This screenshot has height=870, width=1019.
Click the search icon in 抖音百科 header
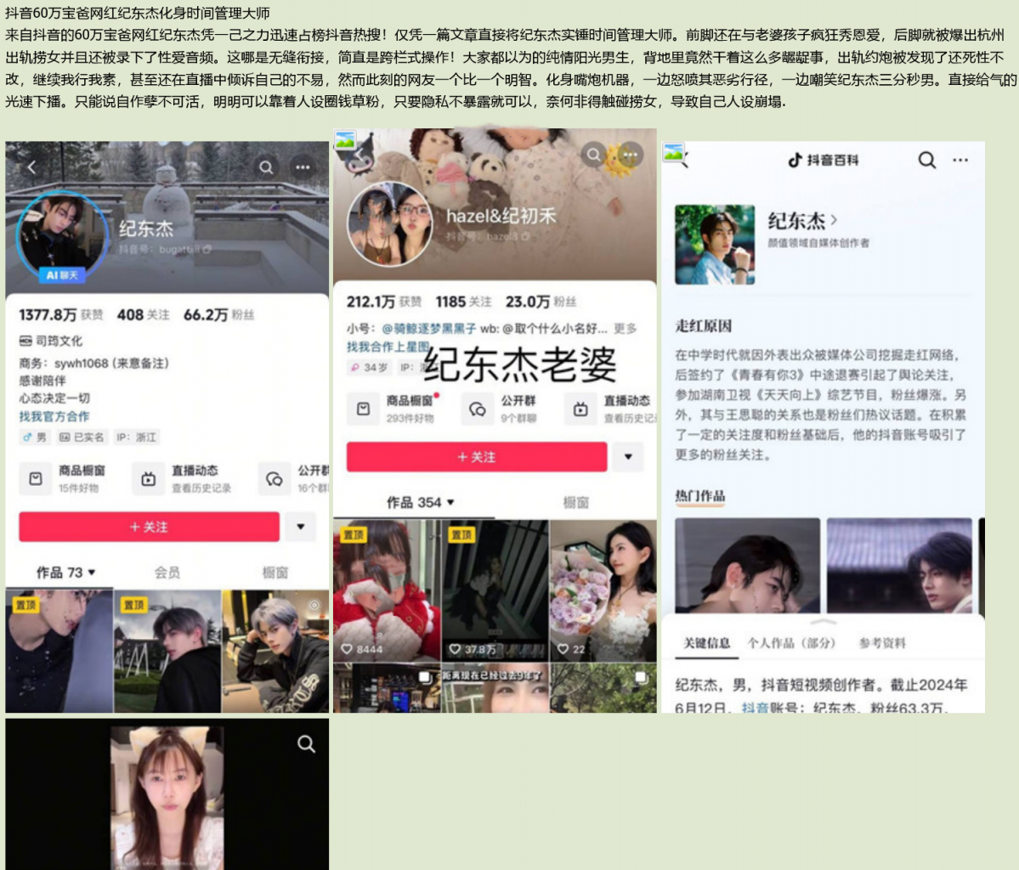click(x=926, y=160)
